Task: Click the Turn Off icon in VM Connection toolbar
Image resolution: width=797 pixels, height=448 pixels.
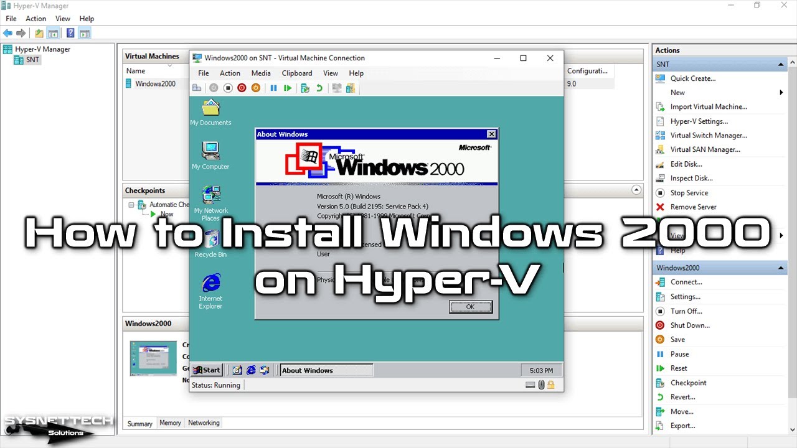Action: pyautogui.click(x=228, y=88)
